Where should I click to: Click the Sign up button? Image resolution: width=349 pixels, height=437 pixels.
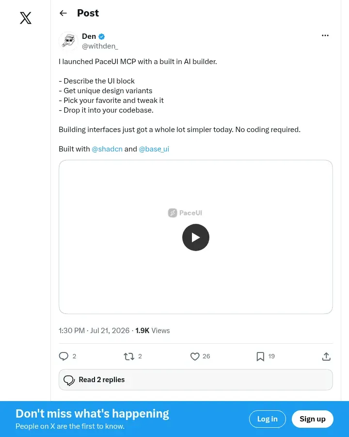click(313, 419)
